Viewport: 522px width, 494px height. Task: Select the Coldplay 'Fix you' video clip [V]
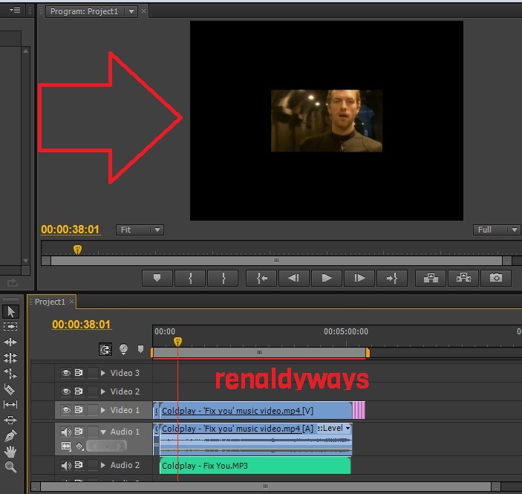[x=255, y=411]
